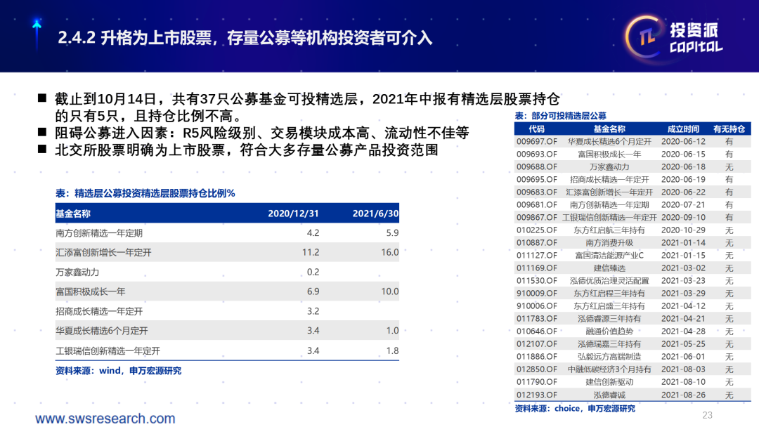Click value 11.2 in left table
Image resolution: width=759 pixels, height=427 pixels.
[311, 252]
